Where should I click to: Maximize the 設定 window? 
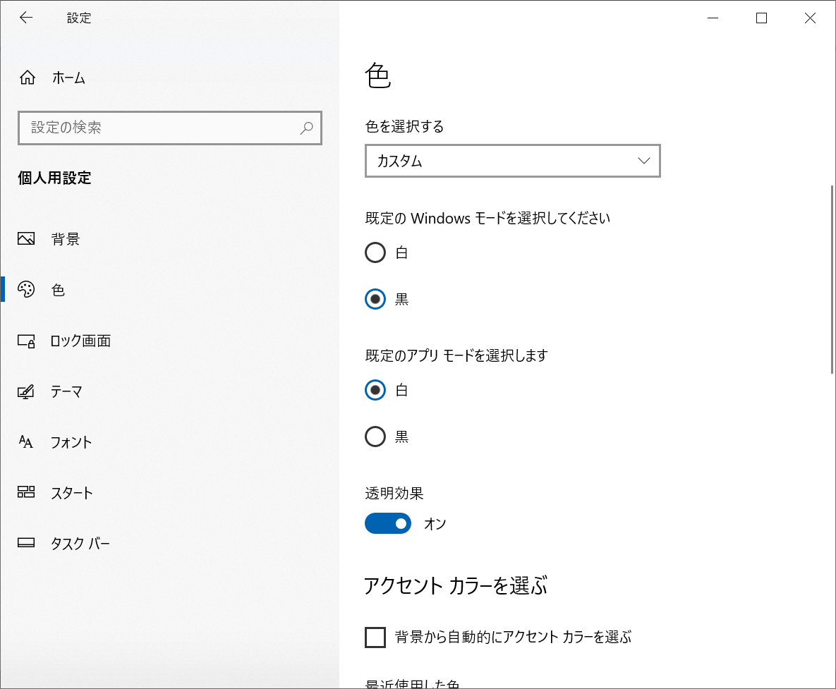click(x=761, y=18)
